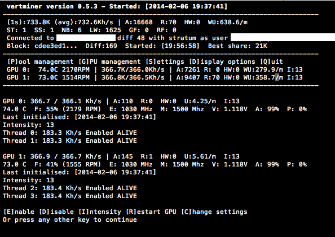Select the [R]estart GPU command
335x237 pixels.
[x=151, y=212]
